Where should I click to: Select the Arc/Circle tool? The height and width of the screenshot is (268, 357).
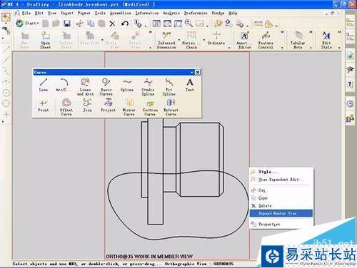coord(63,85)
